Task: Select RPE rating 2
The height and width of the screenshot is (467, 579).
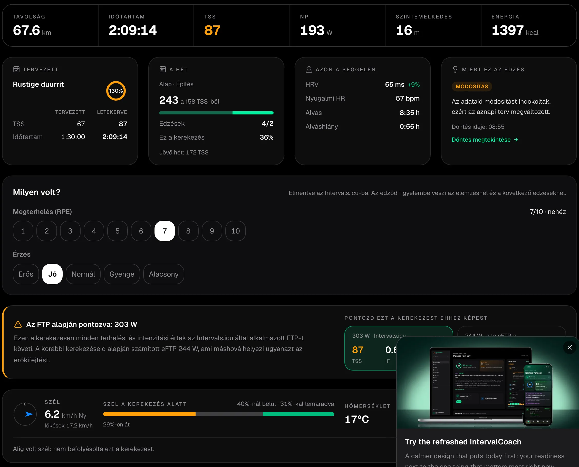Action: click(x=46, y=231)
